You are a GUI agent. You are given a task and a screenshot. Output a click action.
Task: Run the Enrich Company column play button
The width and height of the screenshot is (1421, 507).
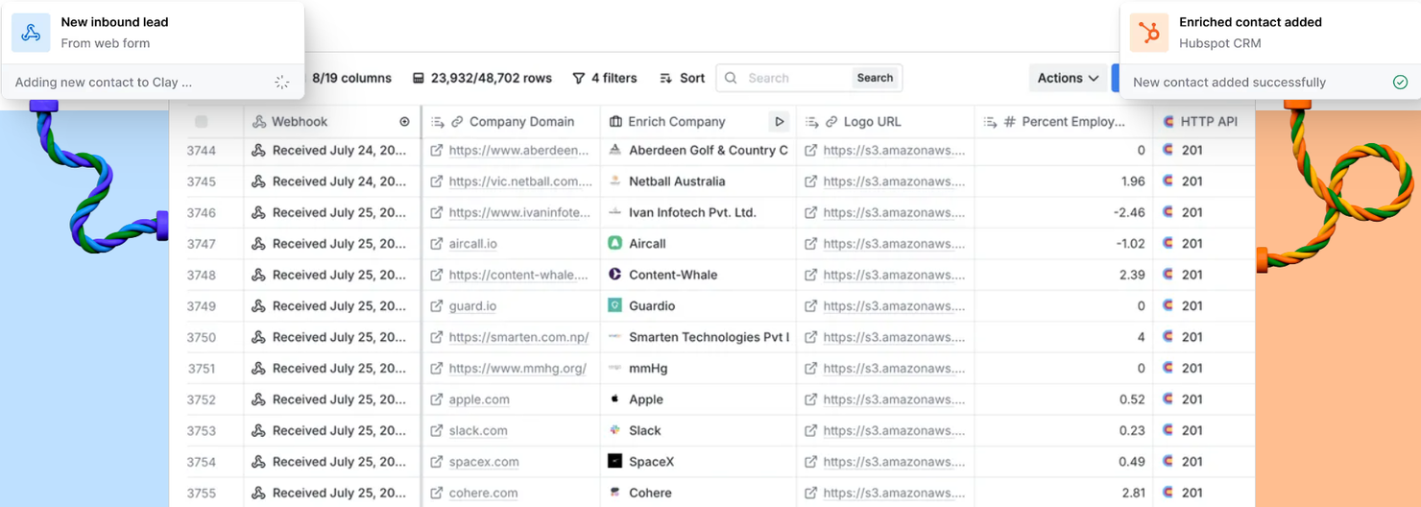(779, 122)
